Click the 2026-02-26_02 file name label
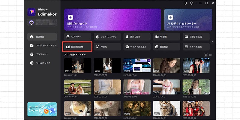The image size is (240, 120). (x=130, y=97)
